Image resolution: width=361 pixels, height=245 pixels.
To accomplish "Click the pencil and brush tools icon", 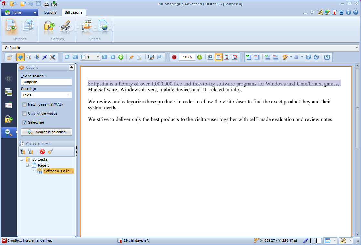I will pyautogui.click(x=52, y=57).
